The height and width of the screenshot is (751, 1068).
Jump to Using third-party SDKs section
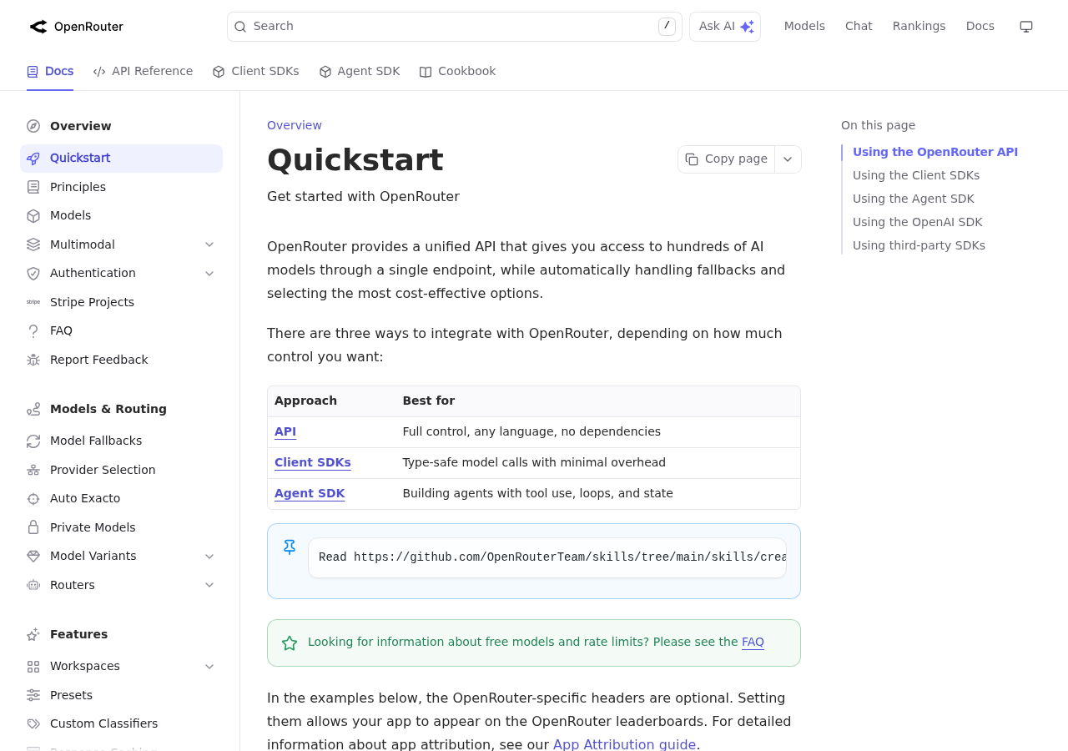919,246
